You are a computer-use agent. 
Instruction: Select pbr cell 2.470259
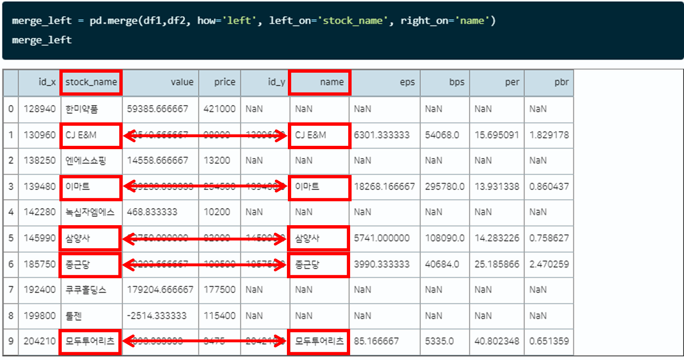(x=549, y=264)
